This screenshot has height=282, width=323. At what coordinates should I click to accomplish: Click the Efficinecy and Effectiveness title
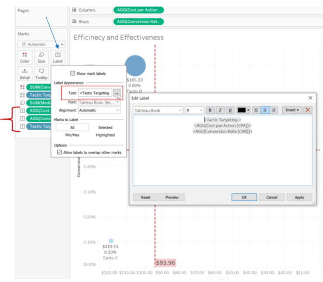click(x=118, y=37)
